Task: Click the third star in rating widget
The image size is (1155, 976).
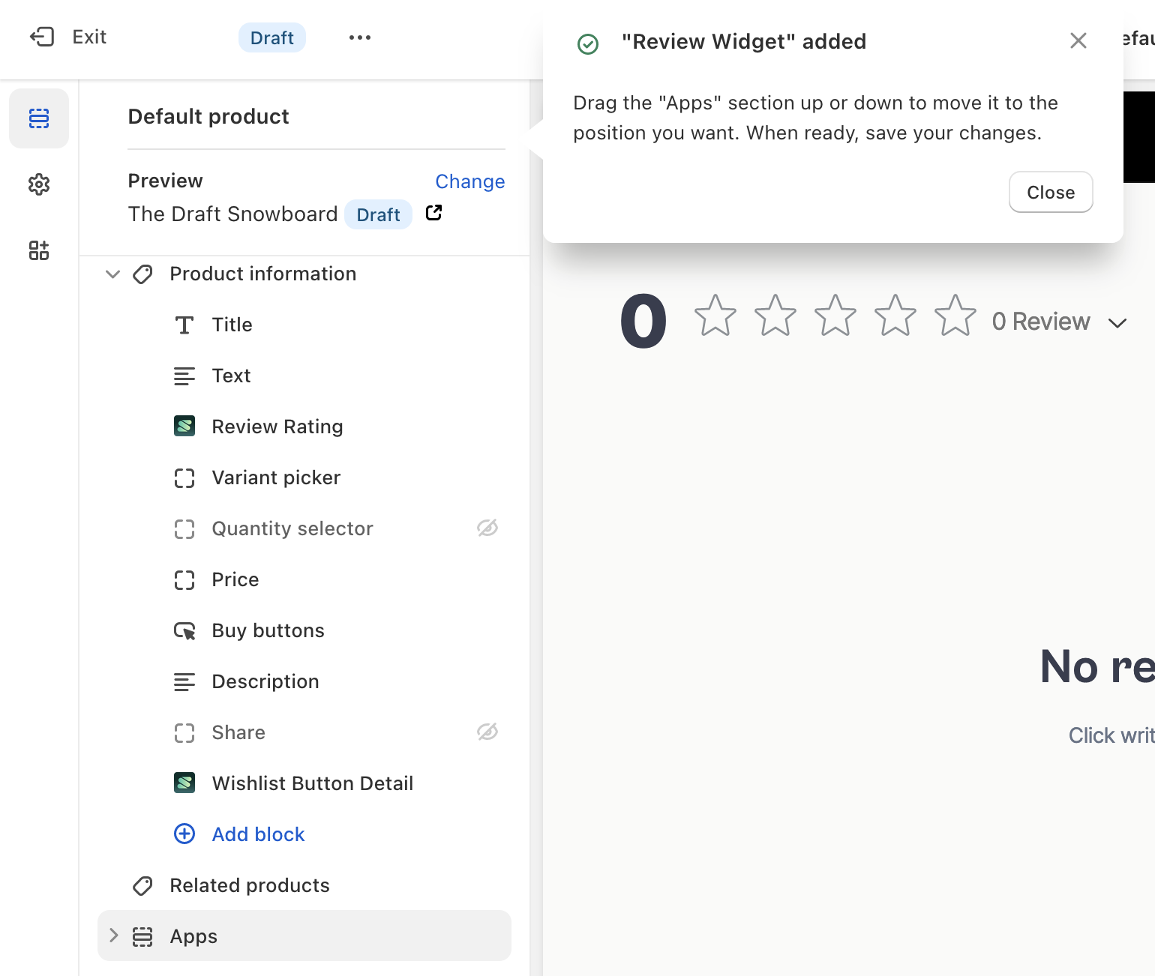Action: coord(835,316)
